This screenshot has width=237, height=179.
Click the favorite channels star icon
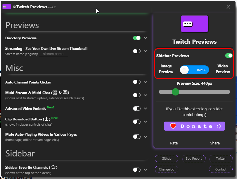[53, 167]
